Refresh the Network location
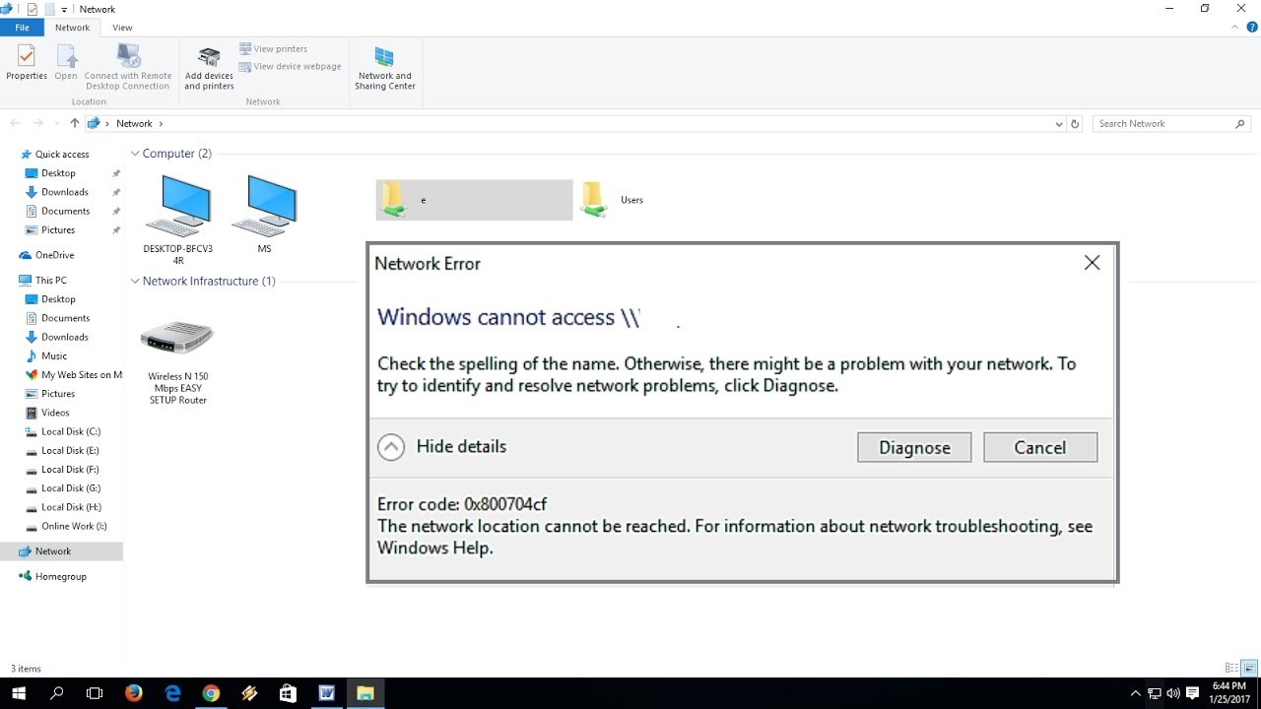The image size is (1261, 709). (x=1075, y=124)
